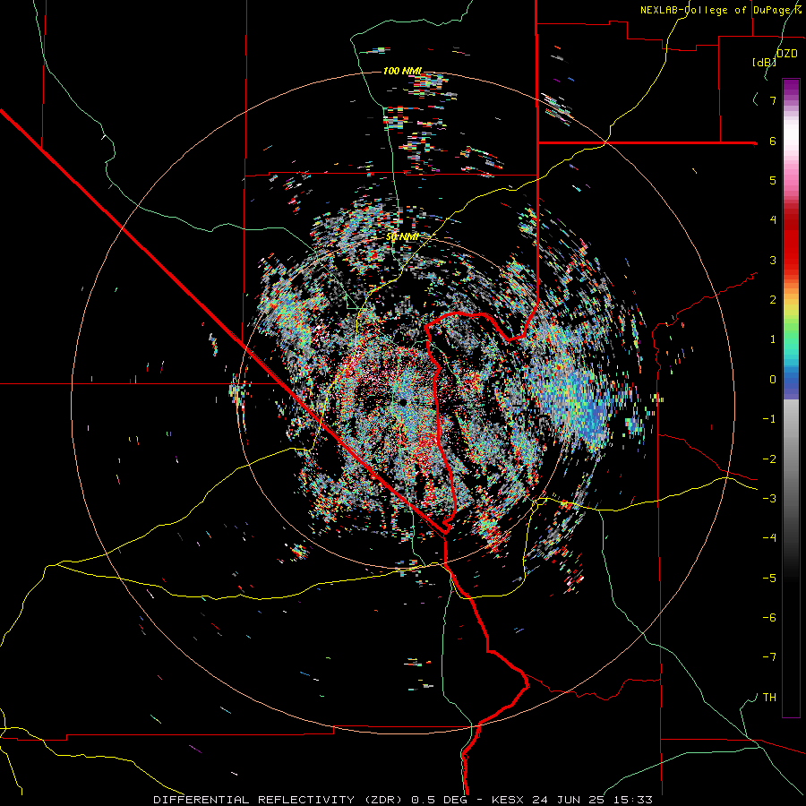Click the positive 6 scale value
Screen dimensions: 806x806
[x=773, y=141]
